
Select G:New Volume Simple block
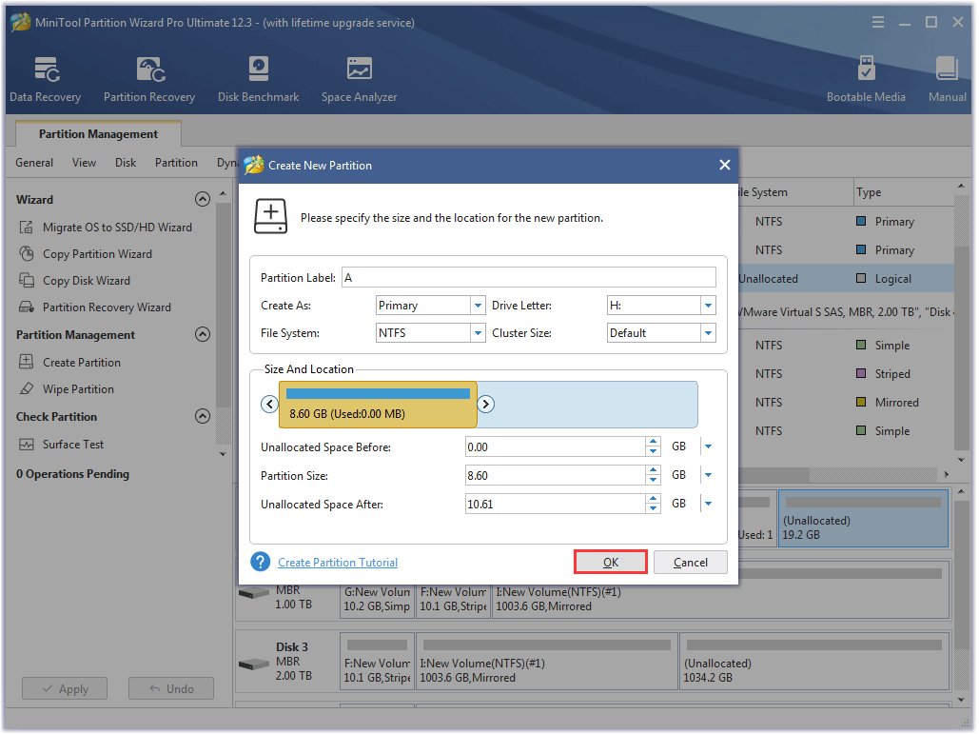coord(377,599)
